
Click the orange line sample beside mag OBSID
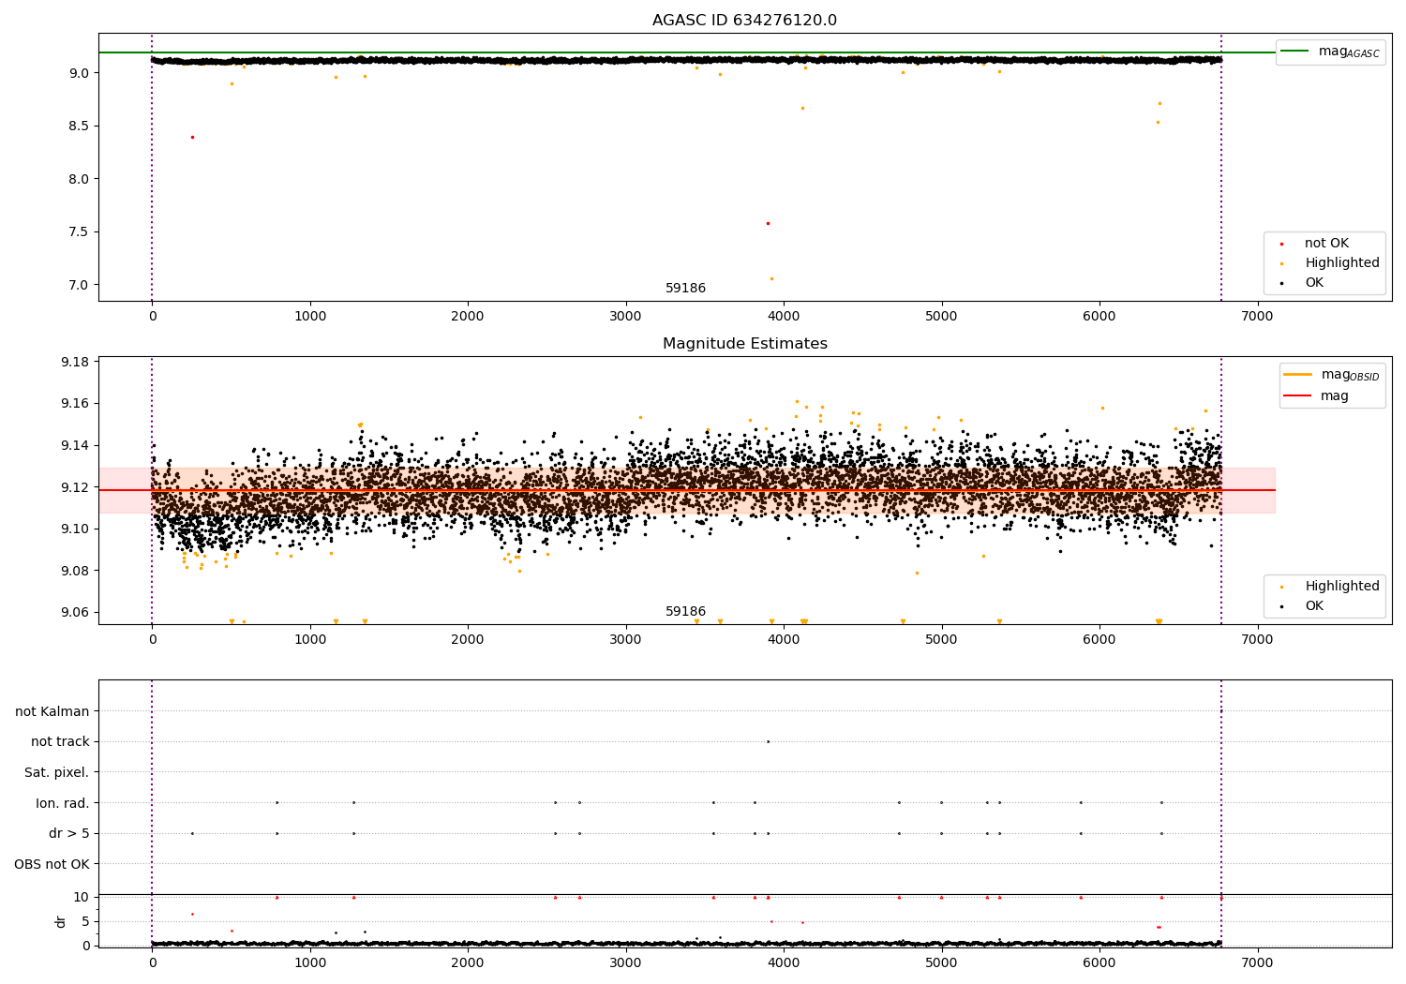[1297, 375]
